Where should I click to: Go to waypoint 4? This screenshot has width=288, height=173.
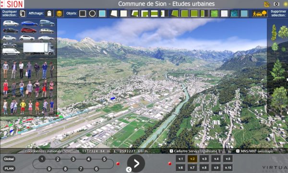click(x=89, y=159)
